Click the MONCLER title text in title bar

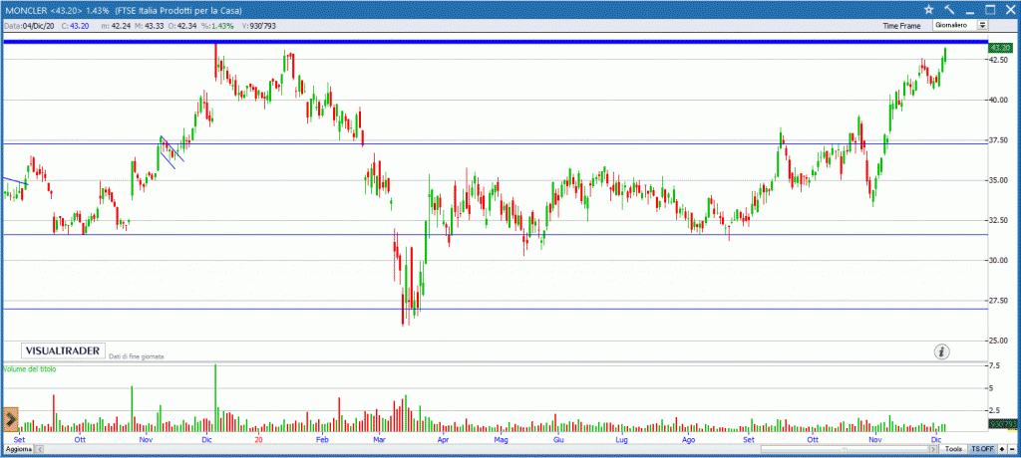click(123, 10)
